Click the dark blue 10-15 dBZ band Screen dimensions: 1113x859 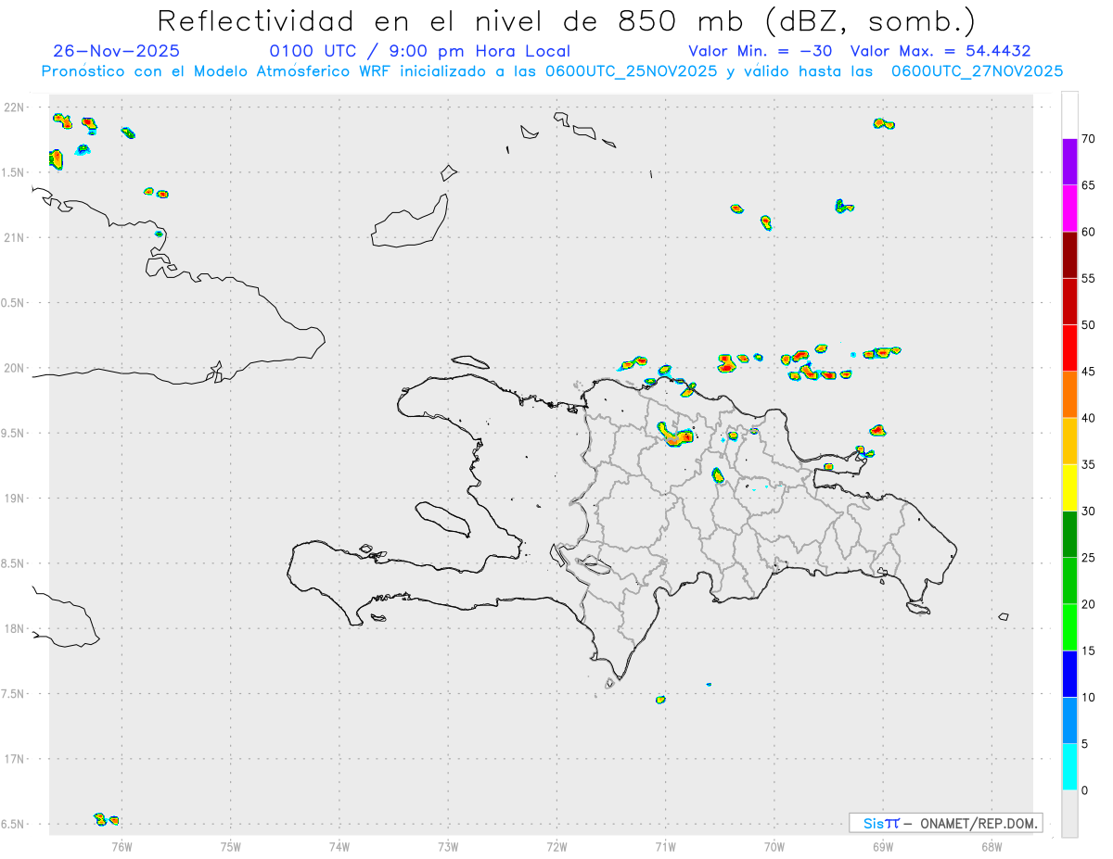(x=1069, y=674)
